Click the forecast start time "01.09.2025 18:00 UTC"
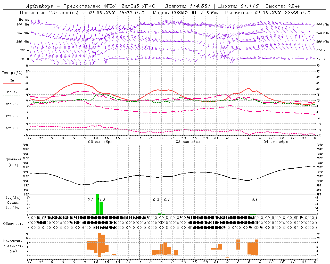The height and width of the screenshot is (264, 330). click(117, 13)
